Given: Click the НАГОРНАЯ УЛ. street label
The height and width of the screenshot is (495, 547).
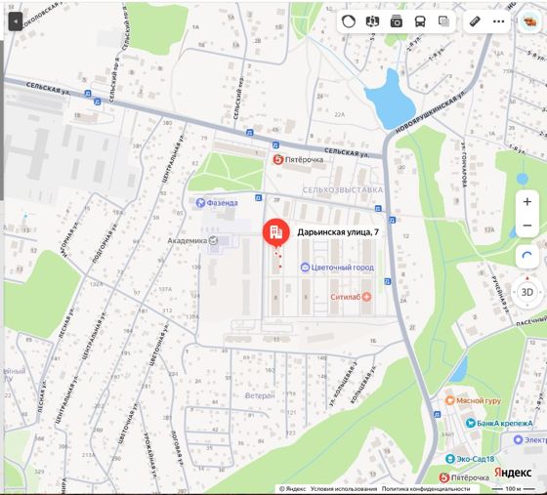Looking at the screenshot, I should (70, 238).
